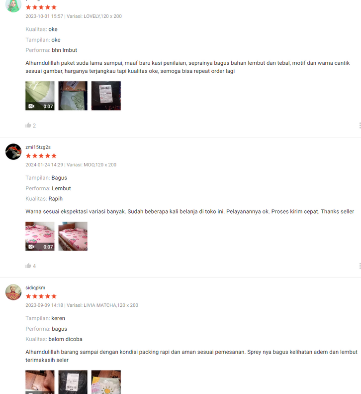View sidiqpkm's black package label photo
Viewport: 361px width, 394px height.
tap(73, 382)
